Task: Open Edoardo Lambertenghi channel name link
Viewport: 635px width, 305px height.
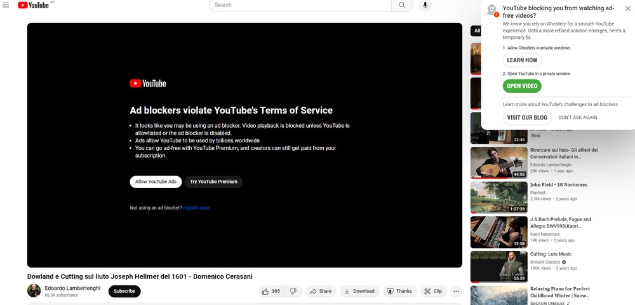Action: click(x=72, y=288)
